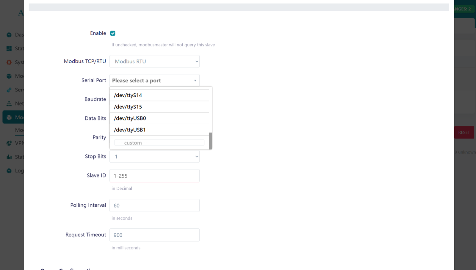Click the Status grid sidebar icon
The width and height of the screenshot is (476, 270).
pyautogui.click(x=9, y=48)
